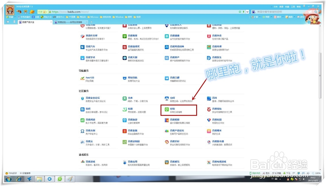Click the 百度学术 icon
This screenshot has width=326, height=186.
(82, 58)
